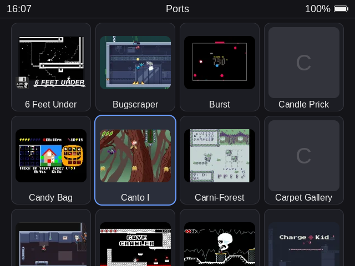Open the Candy Bag game artwork
Image resolution: width=355 pixels, height=266 pixels.
pyautogui.click(x=51, y=156)
